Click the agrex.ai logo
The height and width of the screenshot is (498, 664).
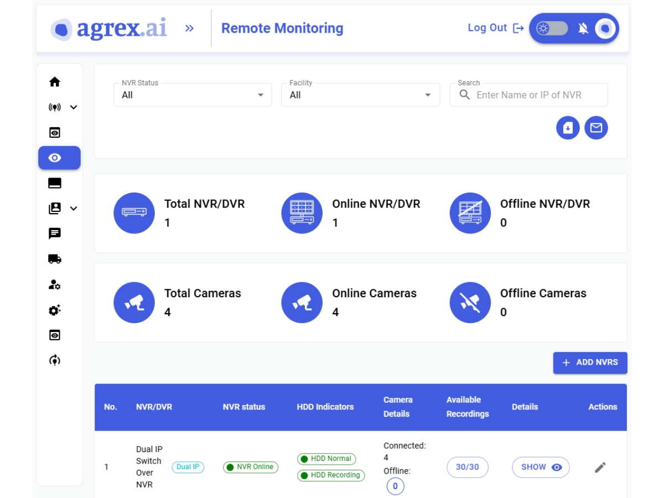pyautogui.click(x=109, y=28)
